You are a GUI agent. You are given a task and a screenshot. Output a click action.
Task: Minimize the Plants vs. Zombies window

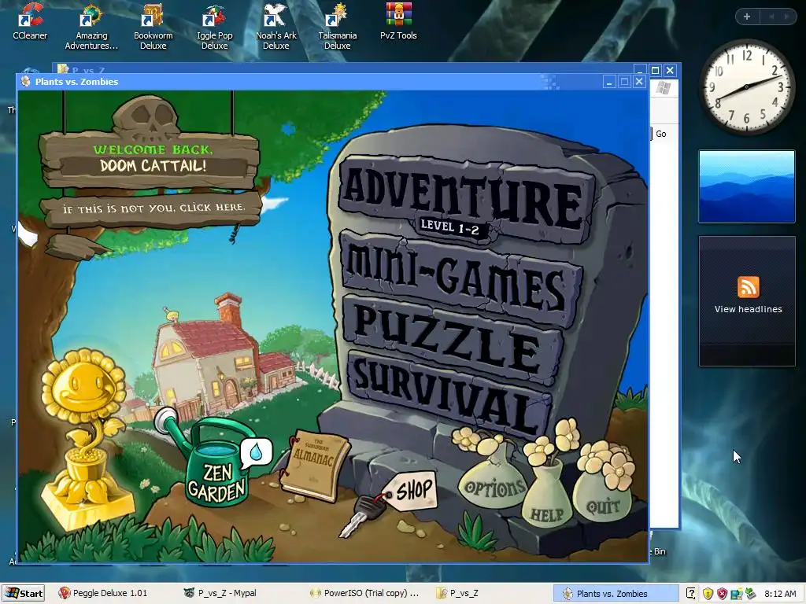pos(609,82)
